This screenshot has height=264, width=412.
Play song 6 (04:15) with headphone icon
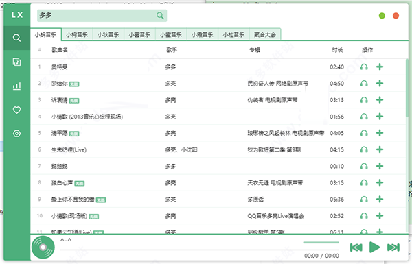click(x=364, y=149)
